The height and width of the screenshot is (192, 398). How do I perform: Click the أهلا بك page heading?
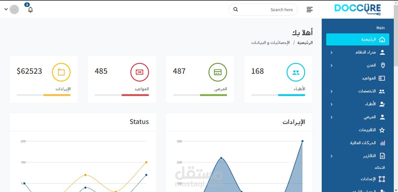pos(302,32)
